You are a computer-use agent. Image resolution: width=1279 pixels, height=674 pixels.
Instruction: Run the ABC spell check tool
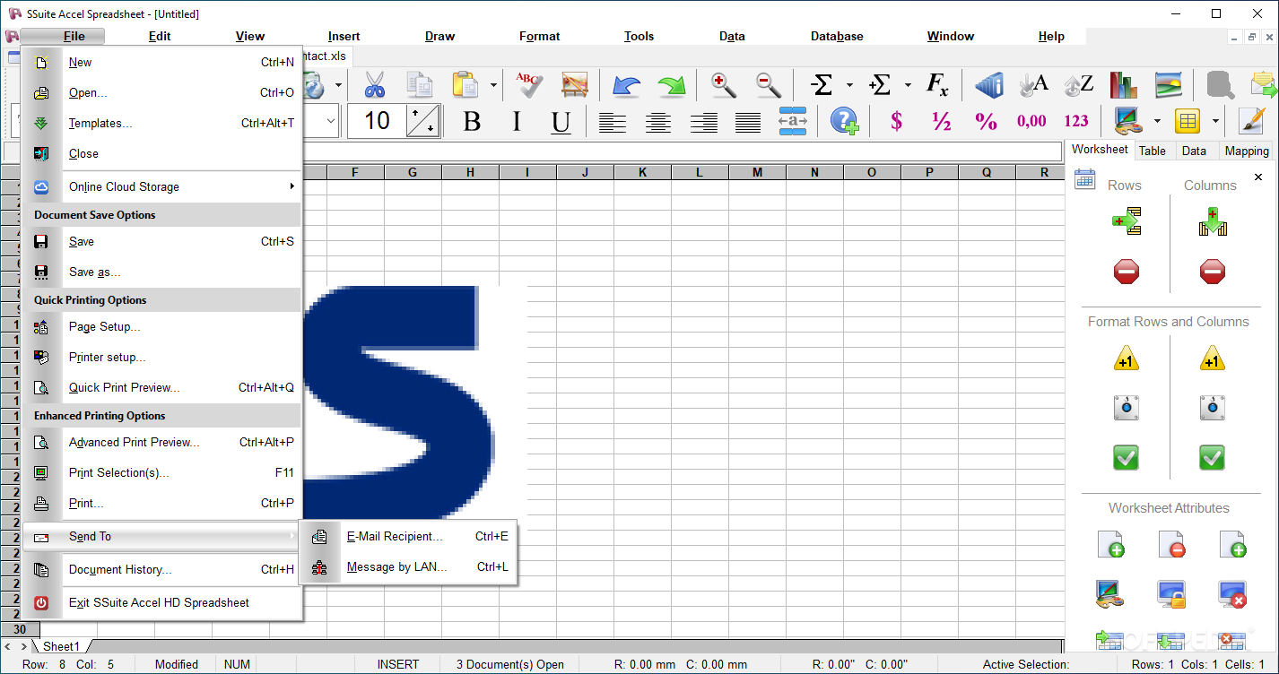coord(529,86)
